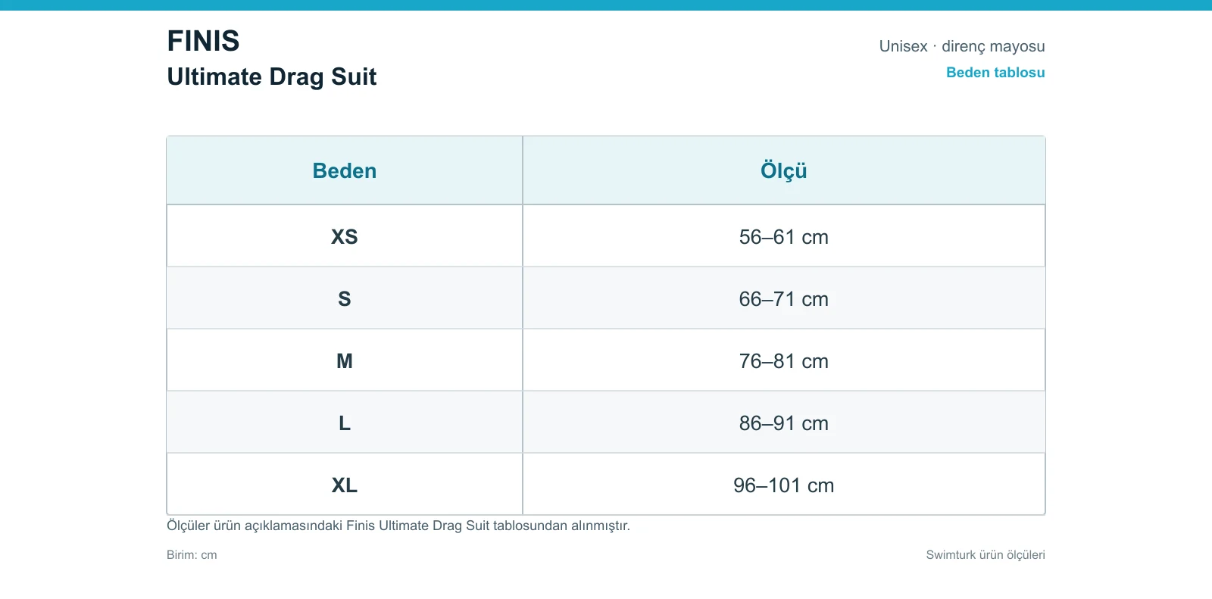The height and width of the screenshot is (599, 1212).
Task: Click the FINIS brand title
Action: 203,41
